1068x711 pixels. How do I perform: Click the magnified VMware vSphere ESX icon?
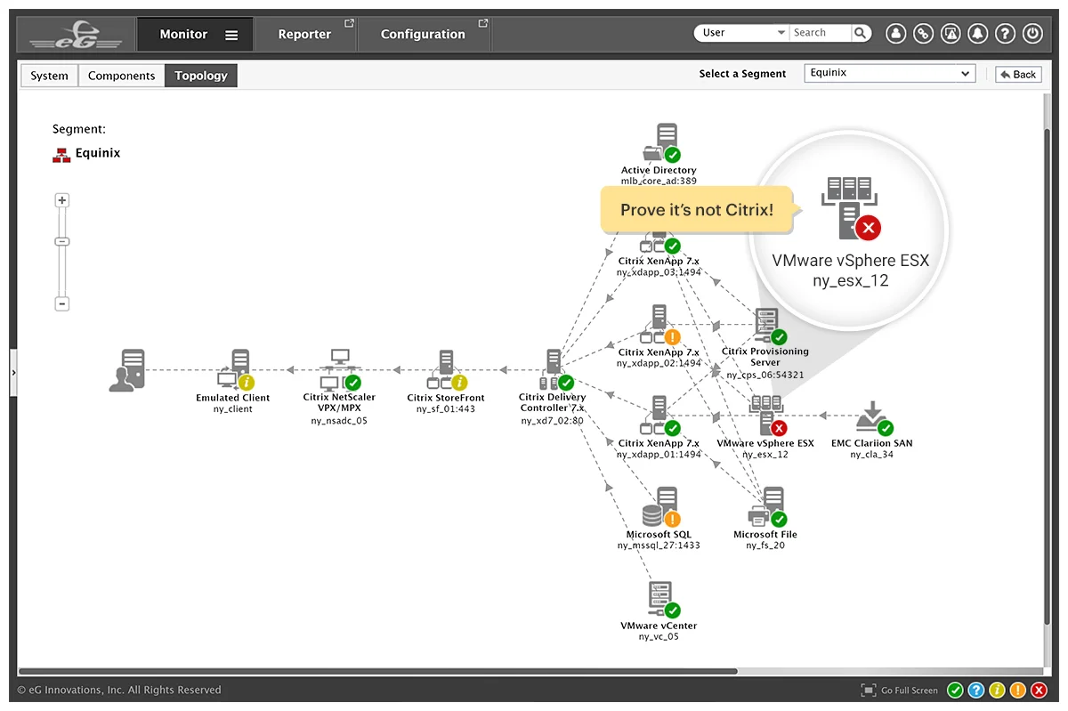pos(851,208)
